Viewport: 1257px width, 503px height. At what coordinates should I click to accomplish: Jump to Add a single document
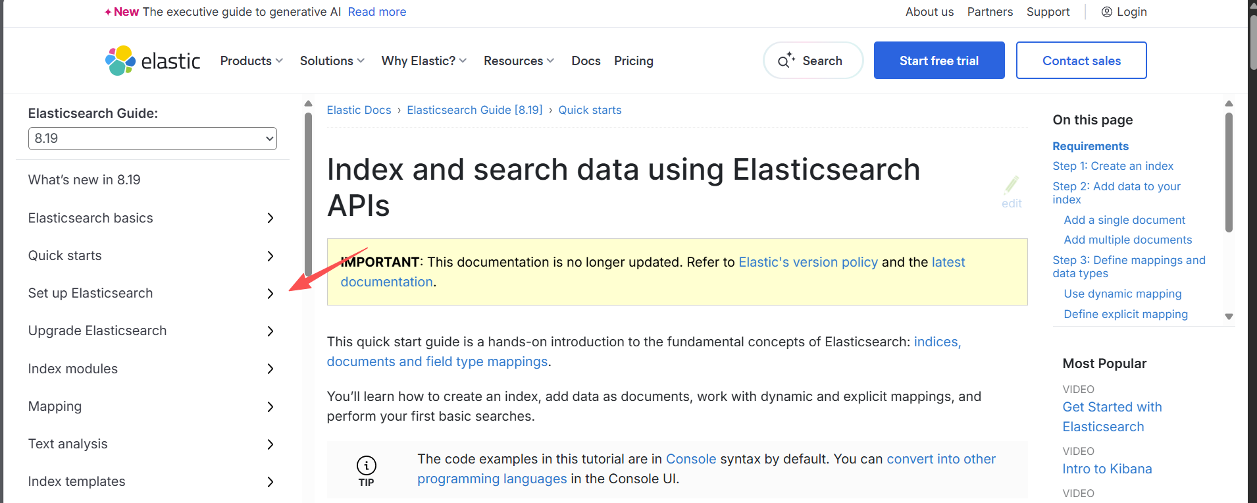click(1124, 220)
